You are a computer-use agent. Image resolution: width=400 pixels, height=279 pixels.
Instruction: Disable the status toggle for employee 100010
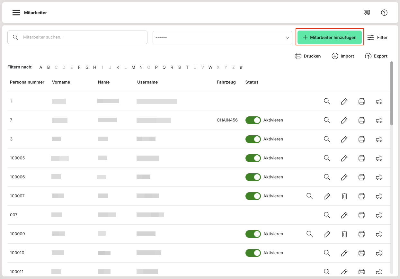point(253,253)
